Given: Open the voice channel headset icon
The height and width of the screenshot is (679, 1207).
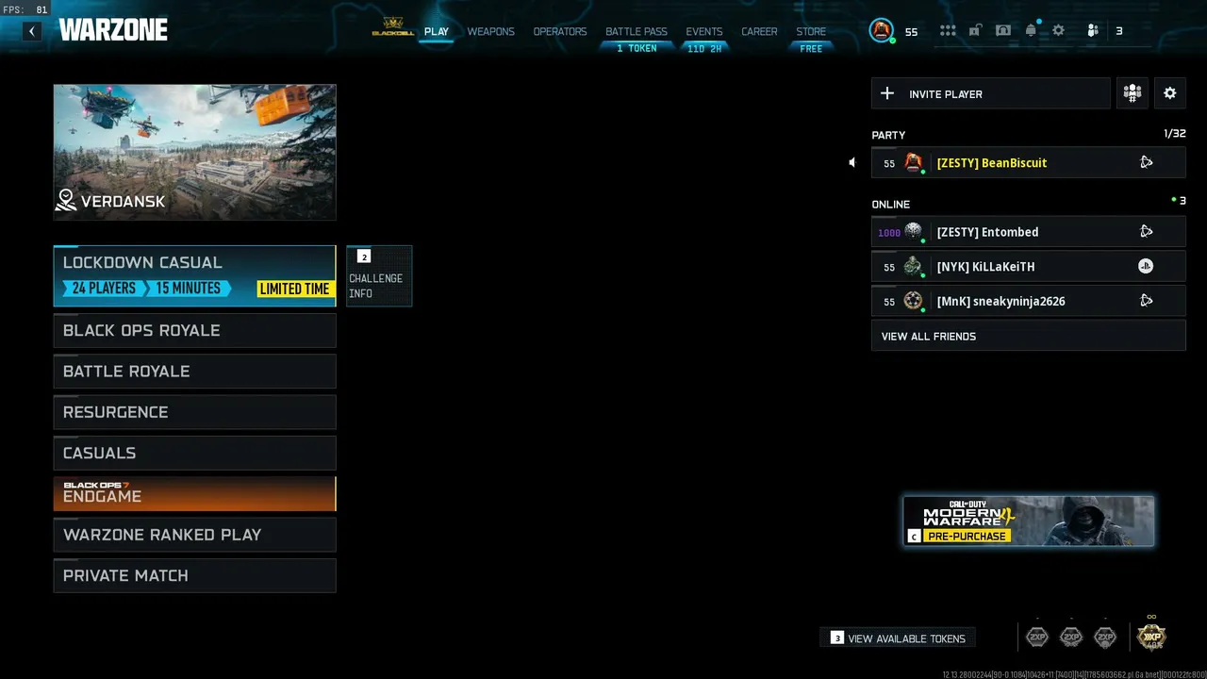Looking at the screenshot, I should coord(1003,30).
